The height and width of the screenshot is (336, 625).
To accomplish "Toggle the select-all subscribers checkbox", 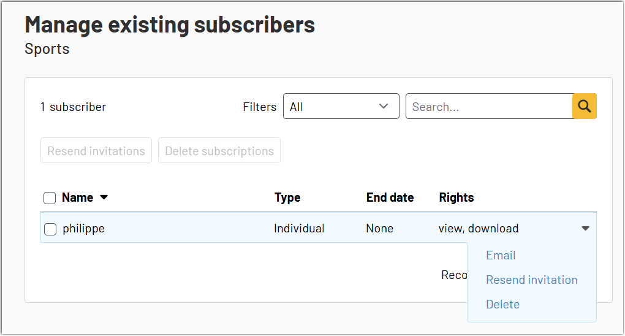I will click(x=50, y=198).
